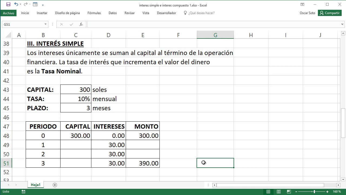The width and height of the screenshot is (346, 195).
Task: Select the 'mensual' text cell
Action: (108, 99)
